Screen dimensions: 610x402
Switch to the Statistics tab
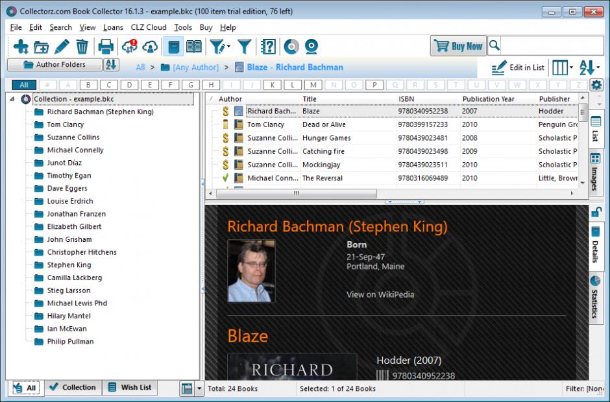(595, 298)
